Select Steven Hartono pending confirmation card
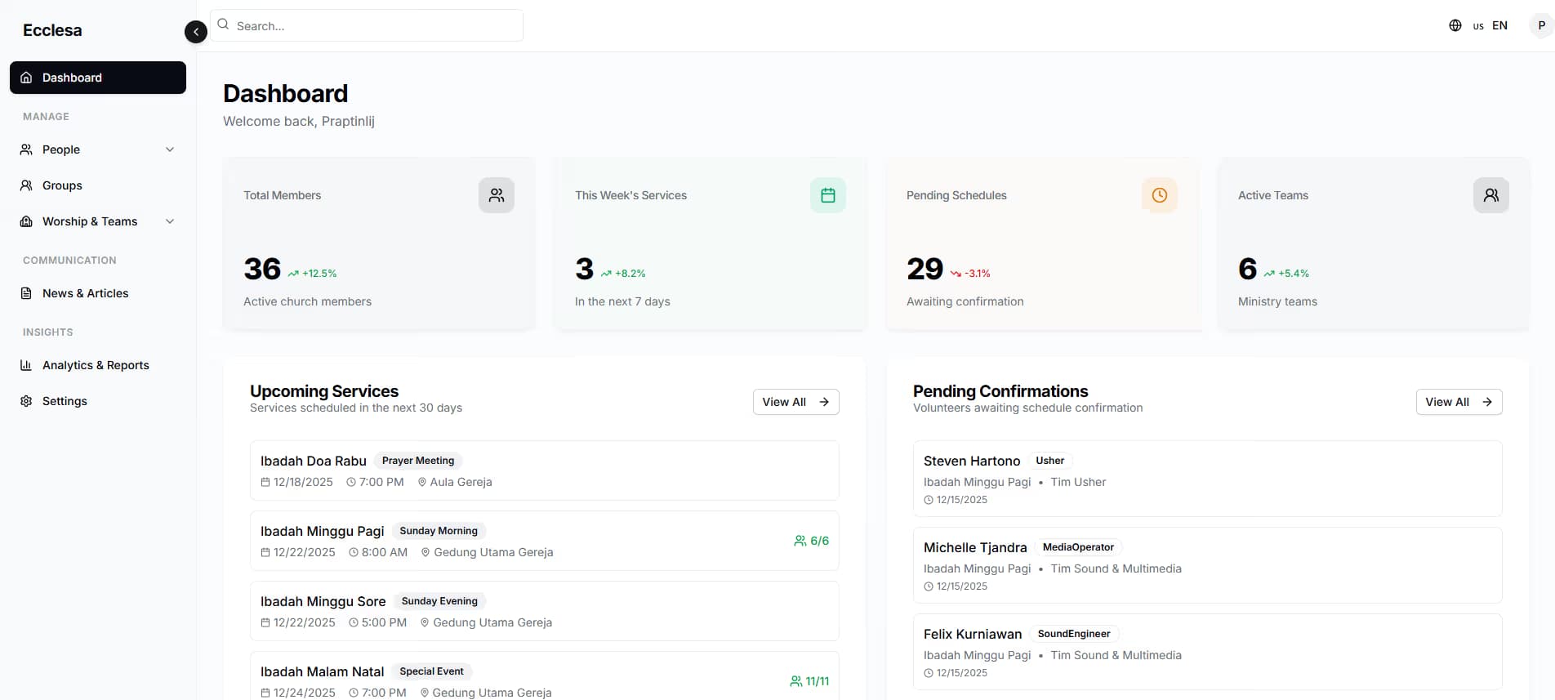The height and width of the screenshot is (700, 1555). click(x=1208, y=479)
